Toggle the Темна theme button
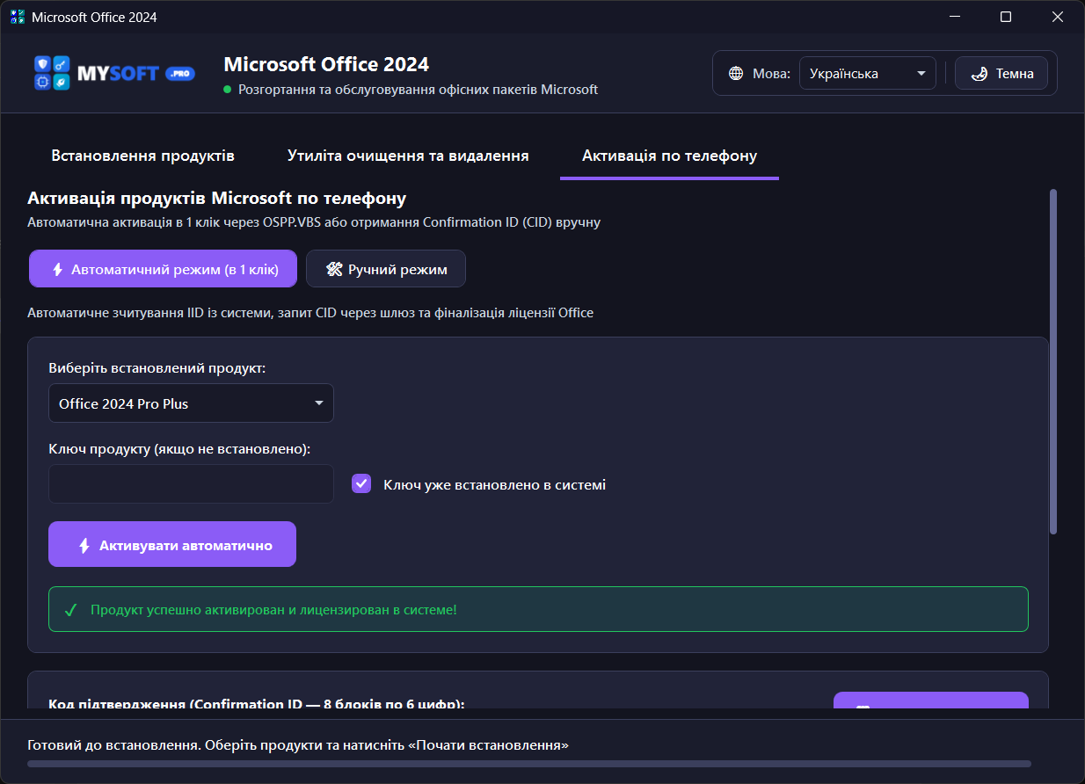 click(x=1001, y=74)
